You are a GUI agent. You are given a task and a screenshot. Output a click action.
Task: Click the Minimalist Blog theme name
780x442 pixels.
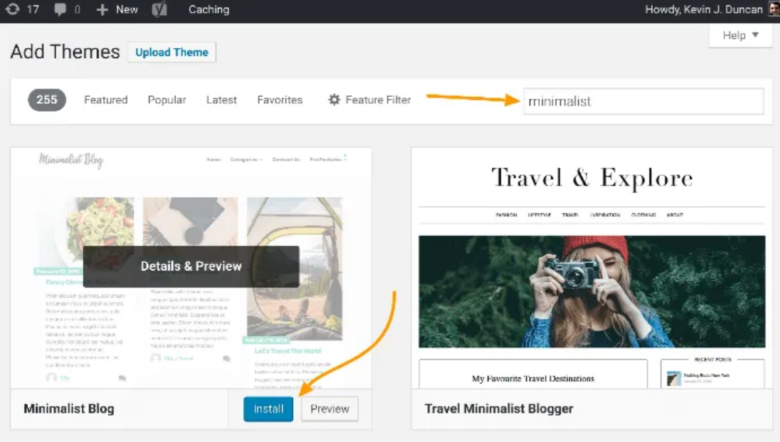coord(69,409)
